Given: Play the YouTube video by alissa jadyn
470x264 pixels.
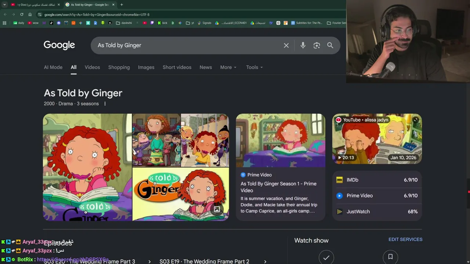Looking at the screenshot, I should [377, 139].
